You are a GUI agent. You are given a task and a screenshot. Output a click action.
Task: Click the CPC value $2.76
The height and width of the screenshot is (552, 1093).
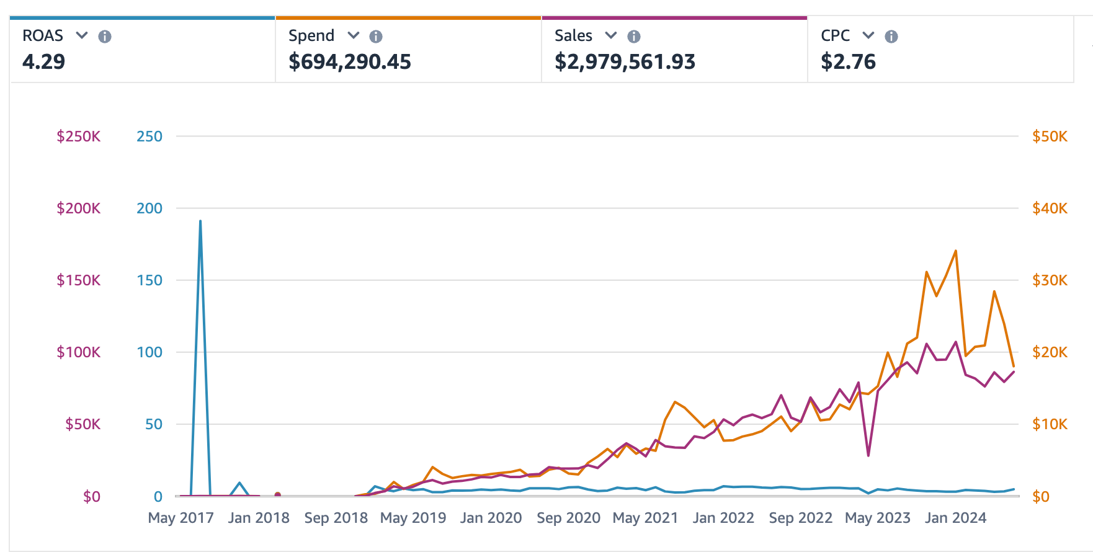coord(848,61)
